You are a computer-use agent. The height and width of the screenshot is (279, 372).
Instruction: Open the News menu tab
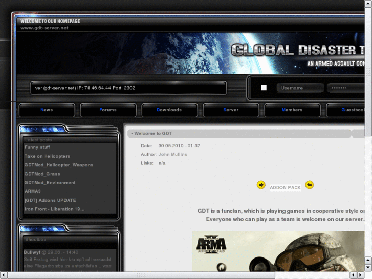tap(47, 110)
